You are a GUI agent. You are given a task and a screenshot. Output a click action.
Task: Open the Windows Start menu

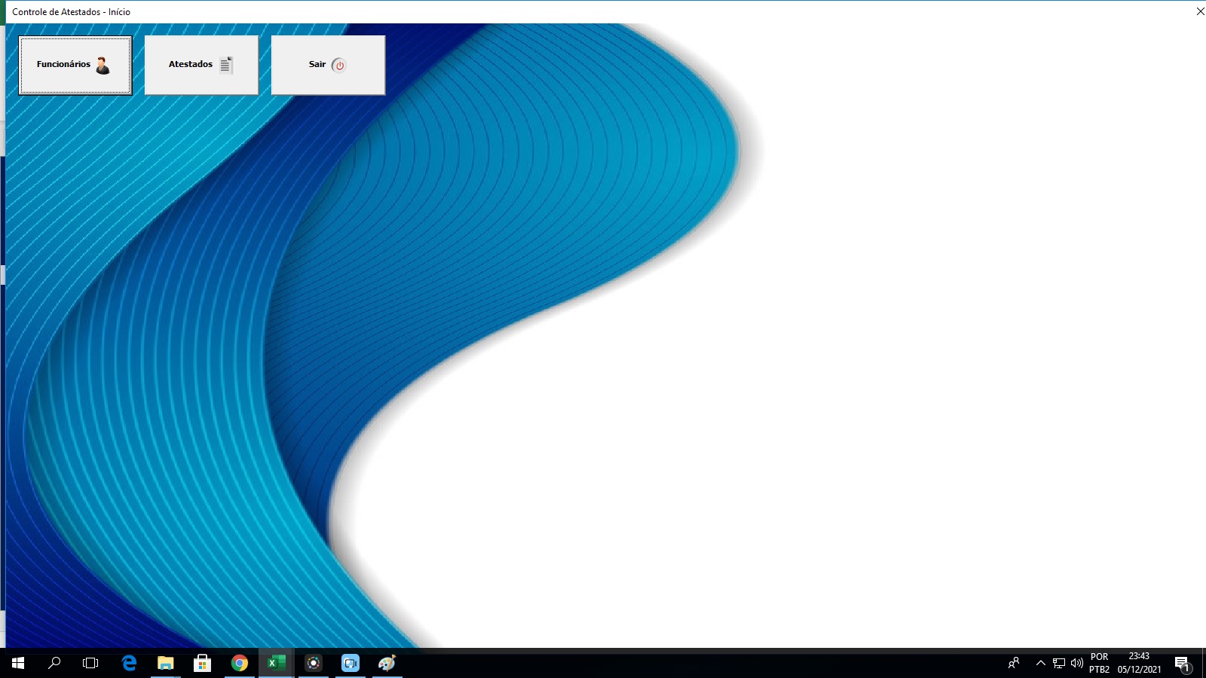click(x=18, y=663)
